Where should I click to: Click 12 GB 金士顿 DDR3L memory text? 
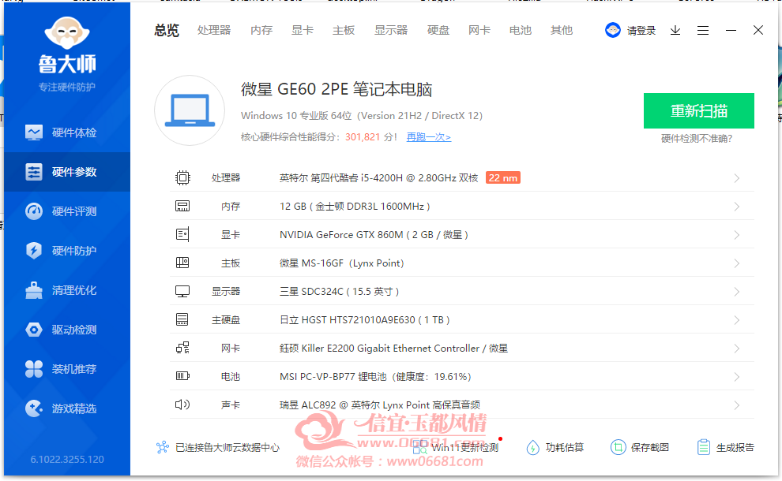355,206
